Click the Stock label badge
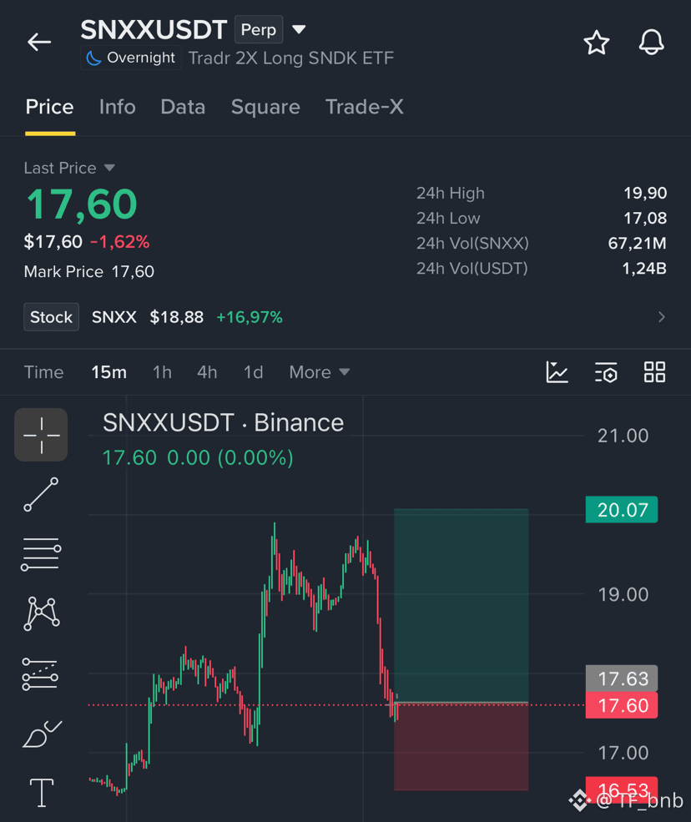 click(x=51, y=316)
